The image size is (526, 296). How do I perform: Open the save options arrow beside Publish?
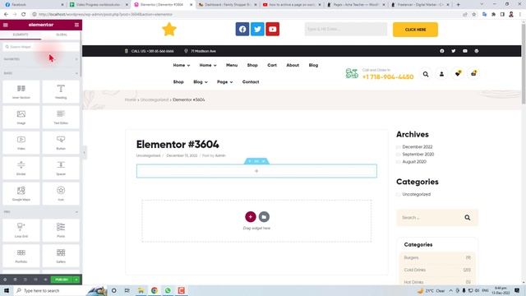click(x=76, y=280)
